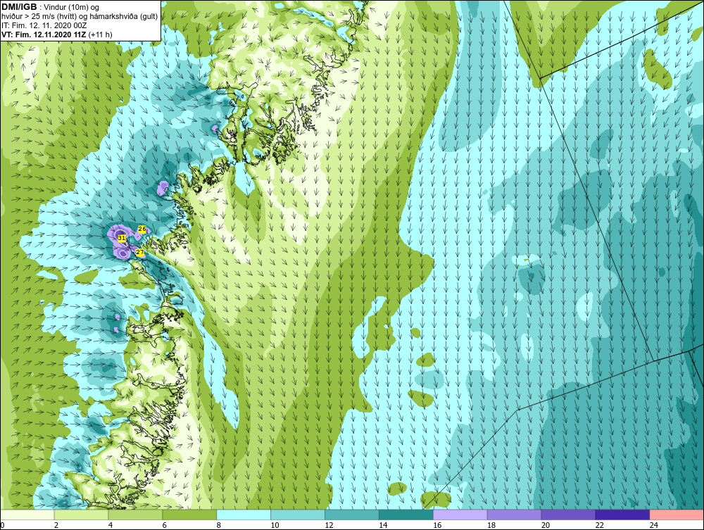Click the 16–18 m/s lavender legend swatch

(460, 515)
